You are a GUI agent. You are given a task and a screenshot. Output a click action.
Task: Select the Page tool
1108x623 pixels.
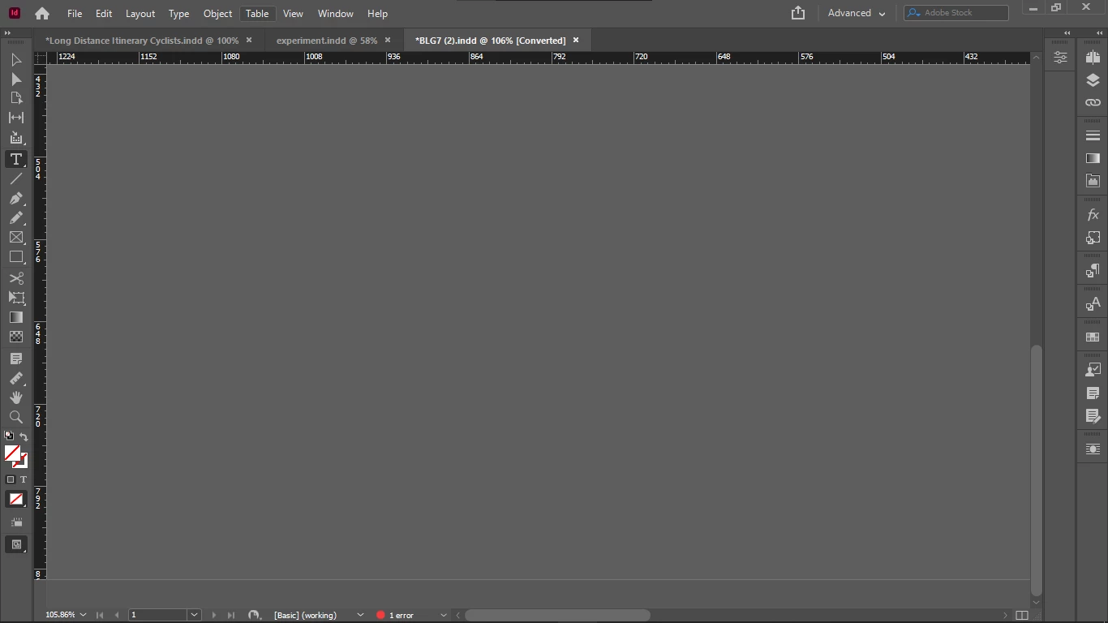(x=15, y=98)
